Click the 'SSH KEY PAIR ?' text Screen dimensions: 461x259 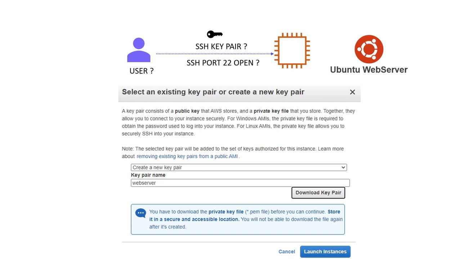[x=221, y=46]
